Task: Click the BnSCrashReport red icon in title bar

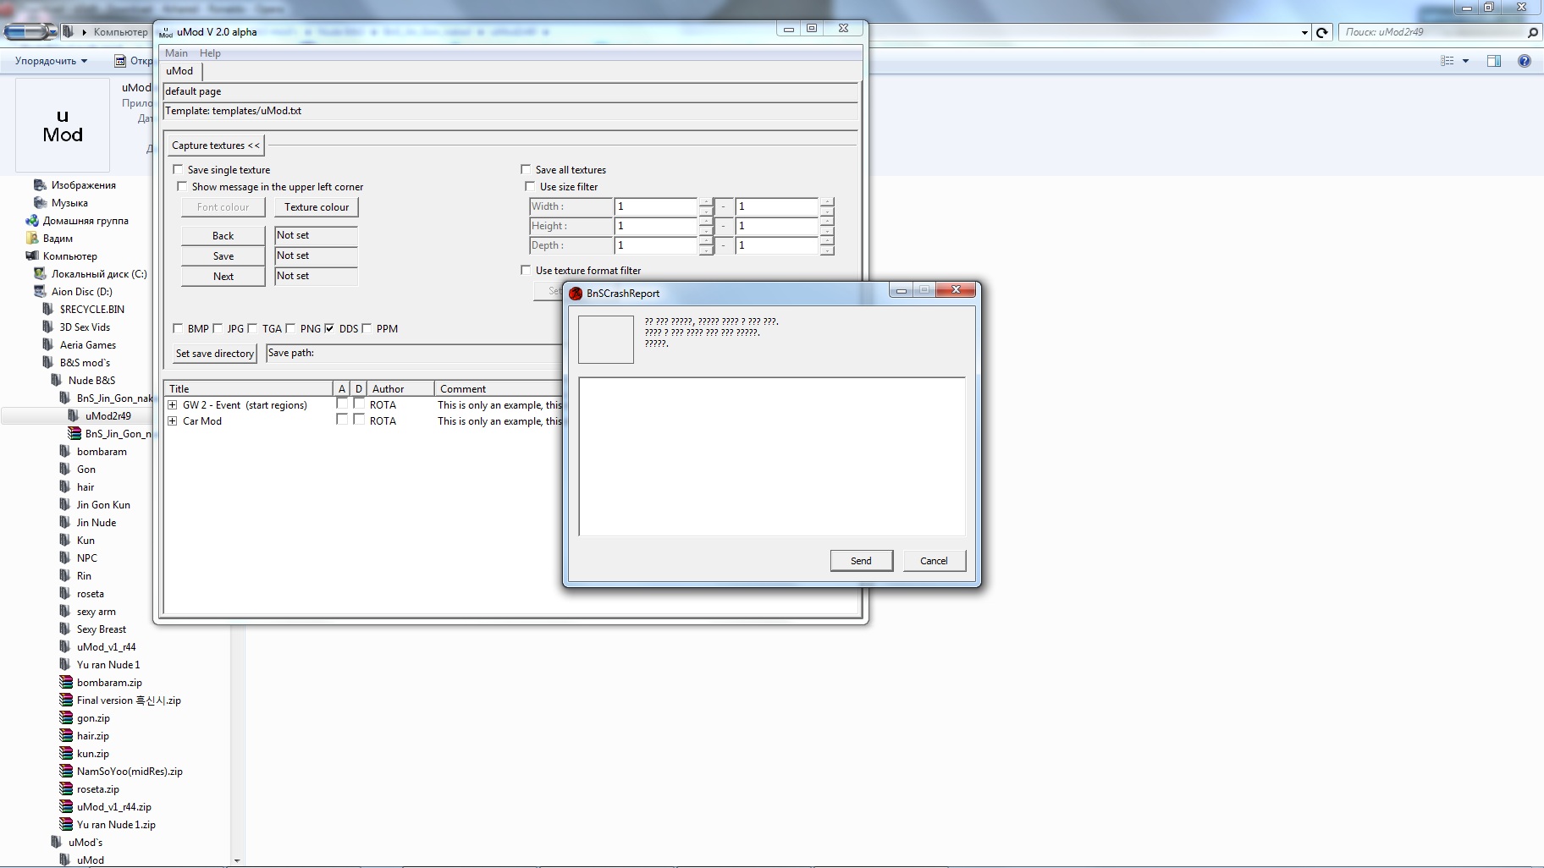Action: [x=576, y=294]
